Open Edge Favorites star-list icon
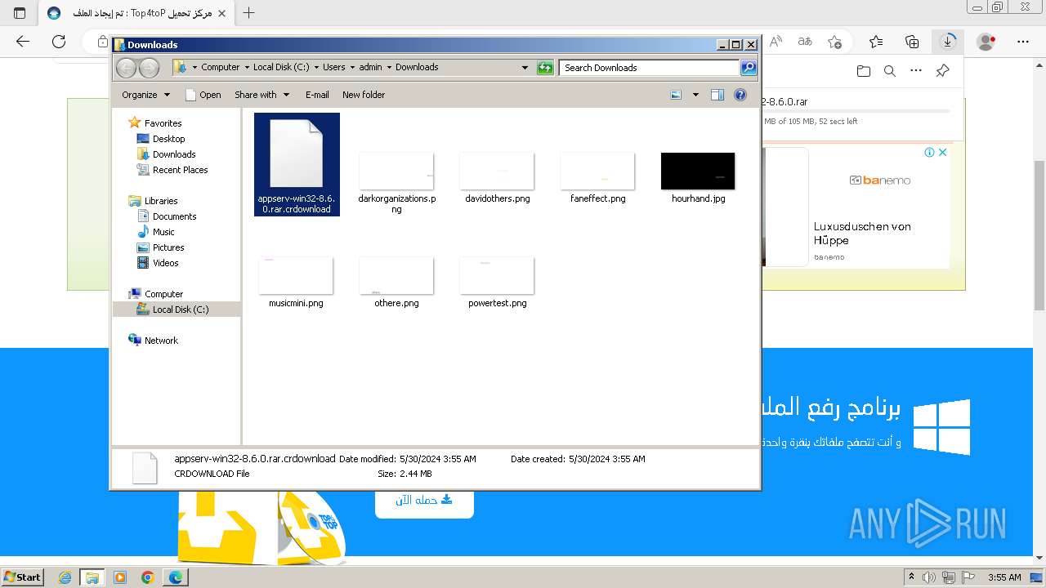 [876, 41]
